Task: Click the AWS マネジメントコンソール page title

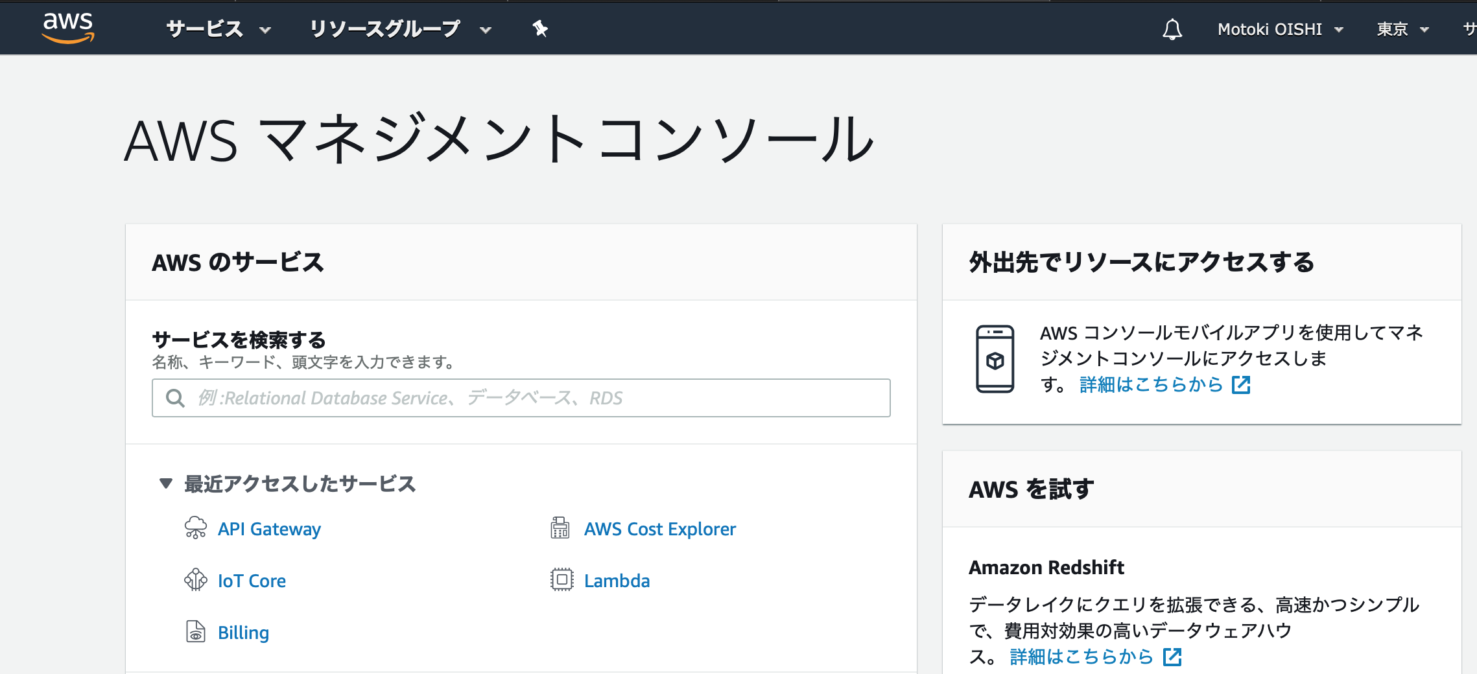Action: 499,139
